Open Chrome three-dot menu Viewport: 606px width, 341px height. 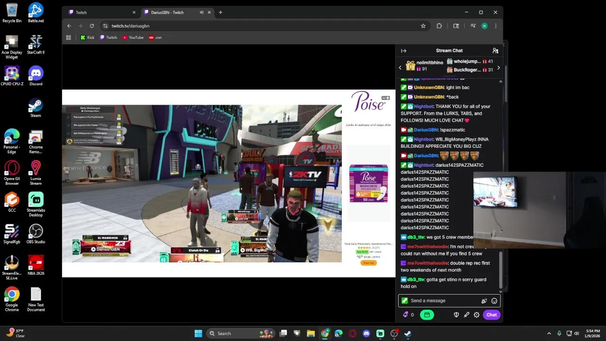(496, 26)
